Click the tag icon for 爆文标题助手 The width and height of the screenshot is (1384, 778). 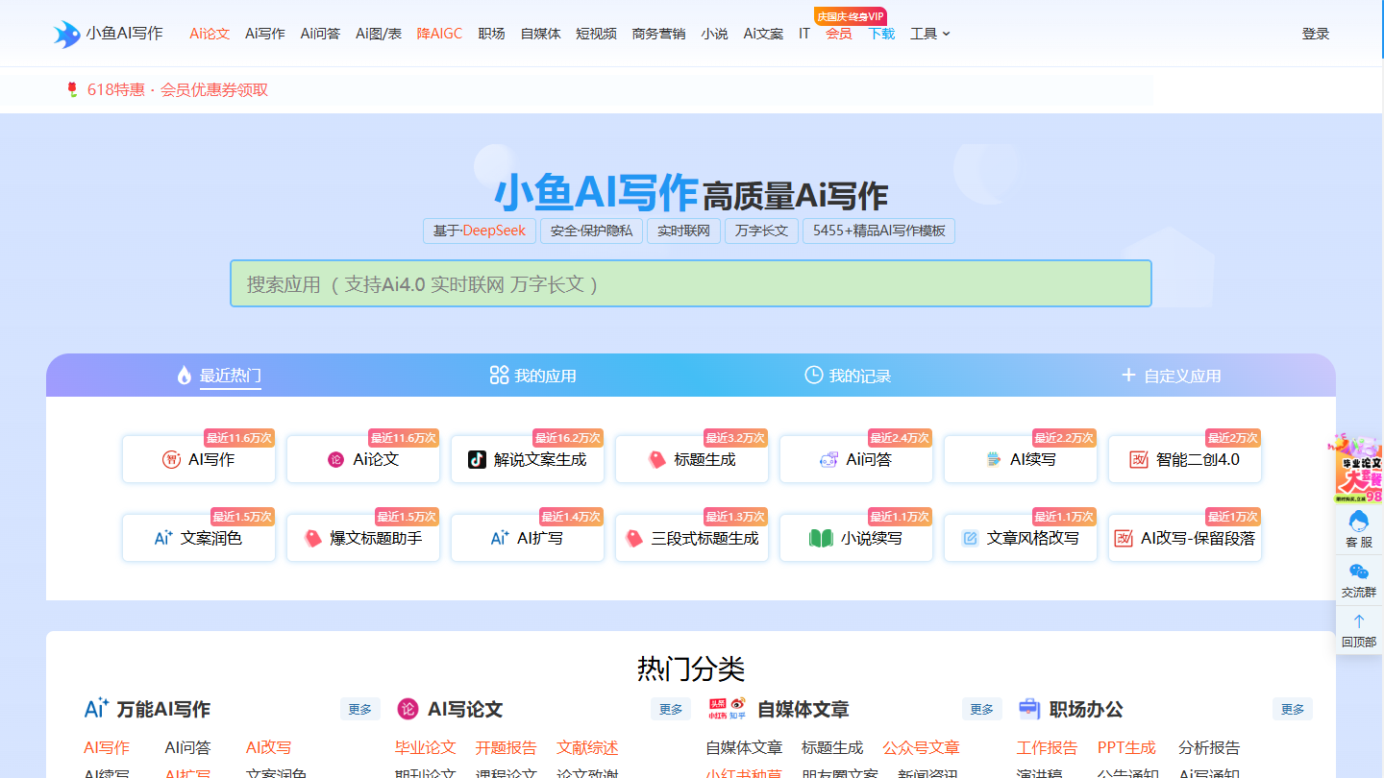[313, 539]
